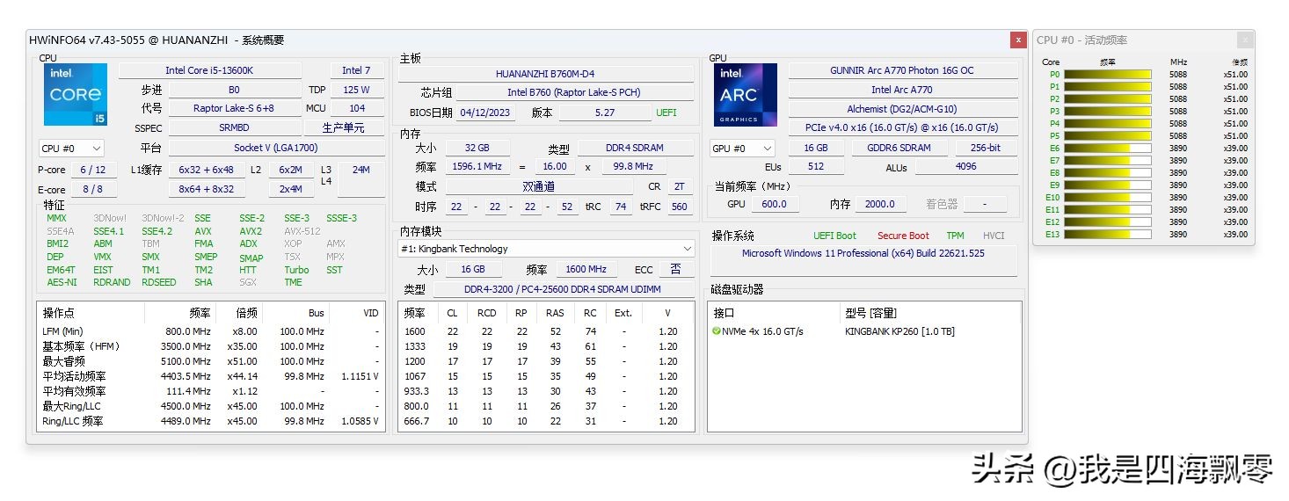The width and height of the screenshot is (1289, 501).
Task: Click the LFM (Min) operating point row
Action: [x=211, y=331]
